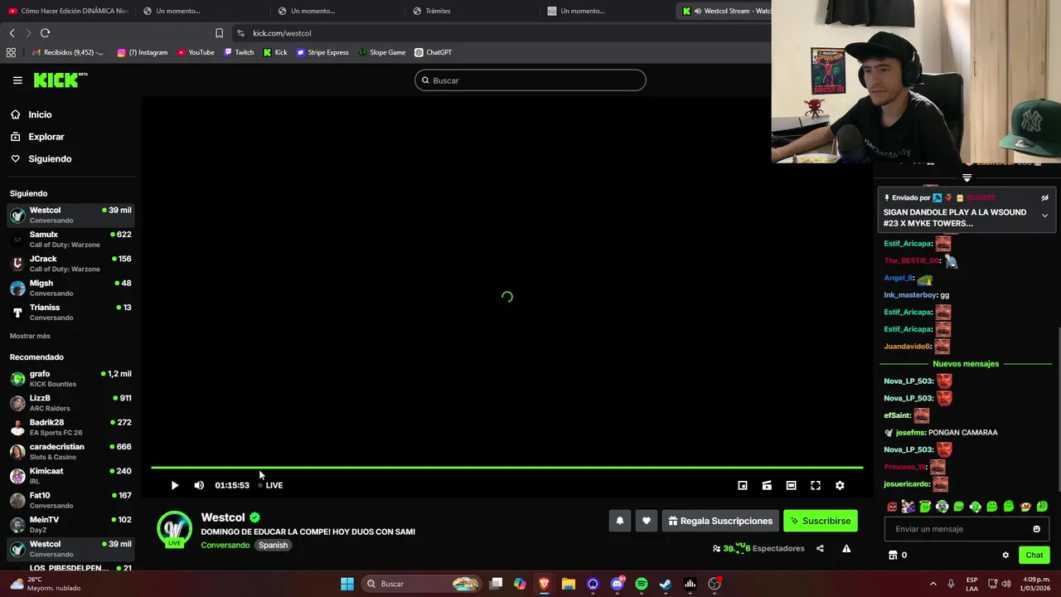Click the green stream progress bar
Viewport: 1061px width, 597px height.
[506, 468]
